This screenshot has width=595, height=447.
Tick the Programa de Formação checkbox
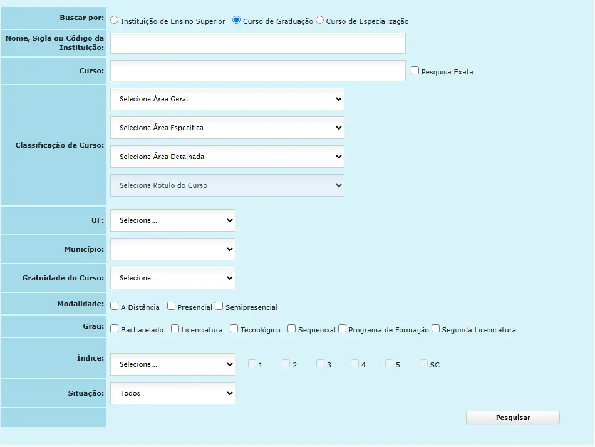(342, 329)
